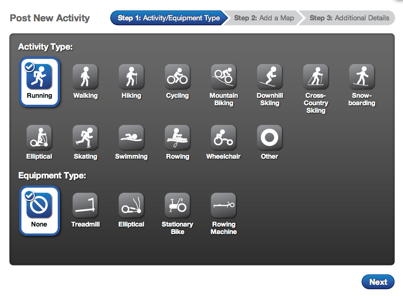The width and height of the screenshot is (403, 296).
Task: Choose the Treadmill equipment icon
Action: click(x=85, y=205)
